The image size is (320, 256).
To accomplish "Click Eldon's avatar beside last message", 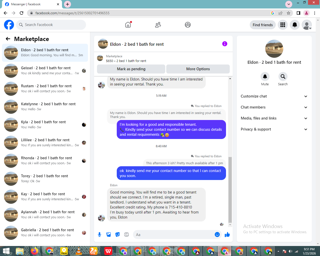I will [x=101, y=218].
